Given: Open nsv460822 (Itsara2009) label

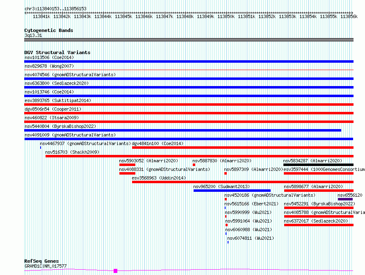Looking at the screenshot, I should [x=52, y=118].
